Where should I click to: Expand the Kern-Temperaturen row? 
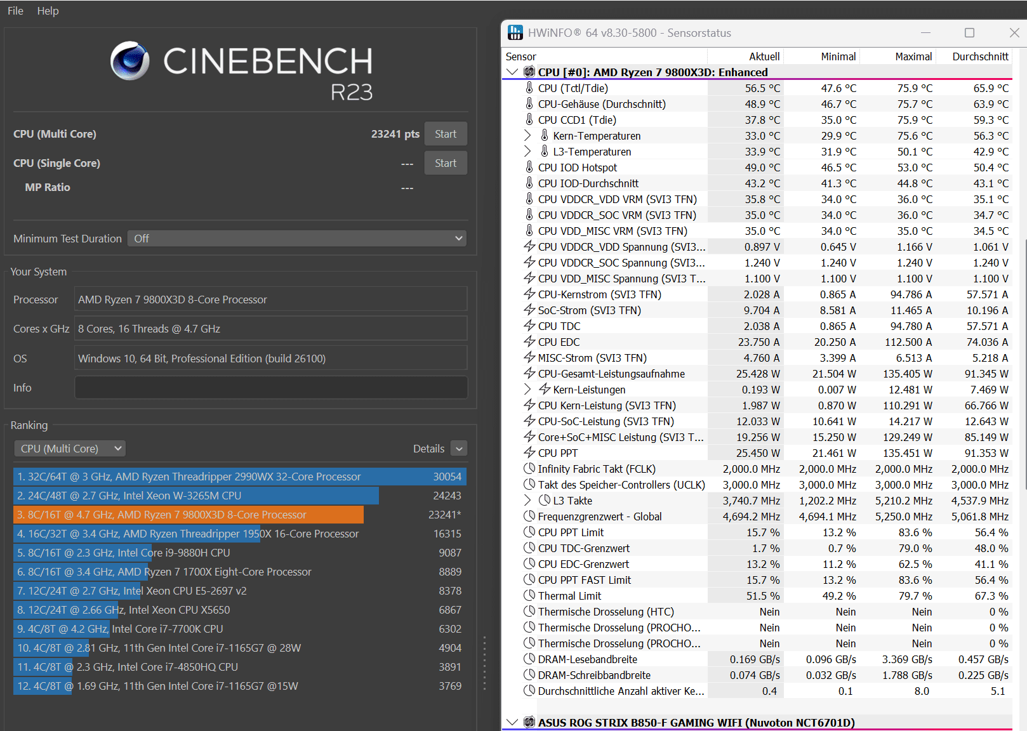(527, 136)
